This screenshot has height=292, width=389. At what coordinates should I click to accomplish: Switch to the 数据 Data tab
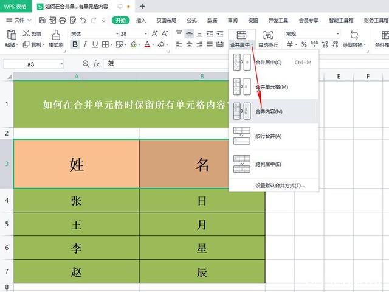[212, 20]
